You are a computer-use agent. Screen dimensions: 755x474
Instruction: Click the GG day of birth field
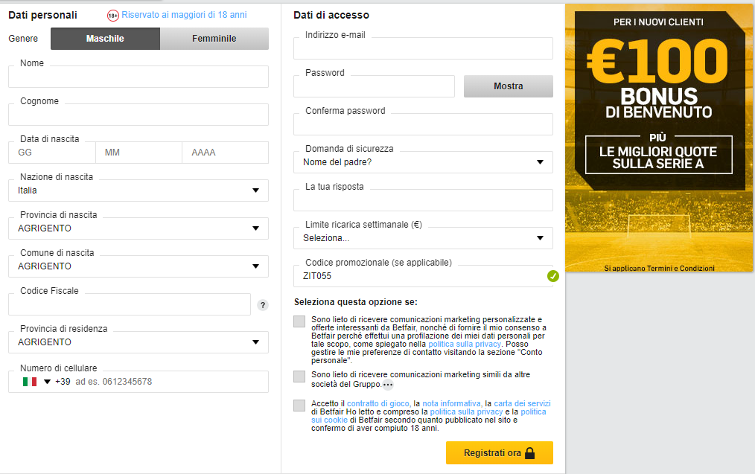[52, 153]
